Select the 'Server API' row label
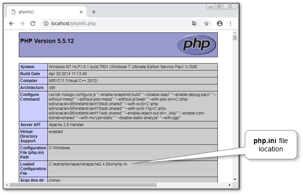303x195 pixels. coord(30,125)
